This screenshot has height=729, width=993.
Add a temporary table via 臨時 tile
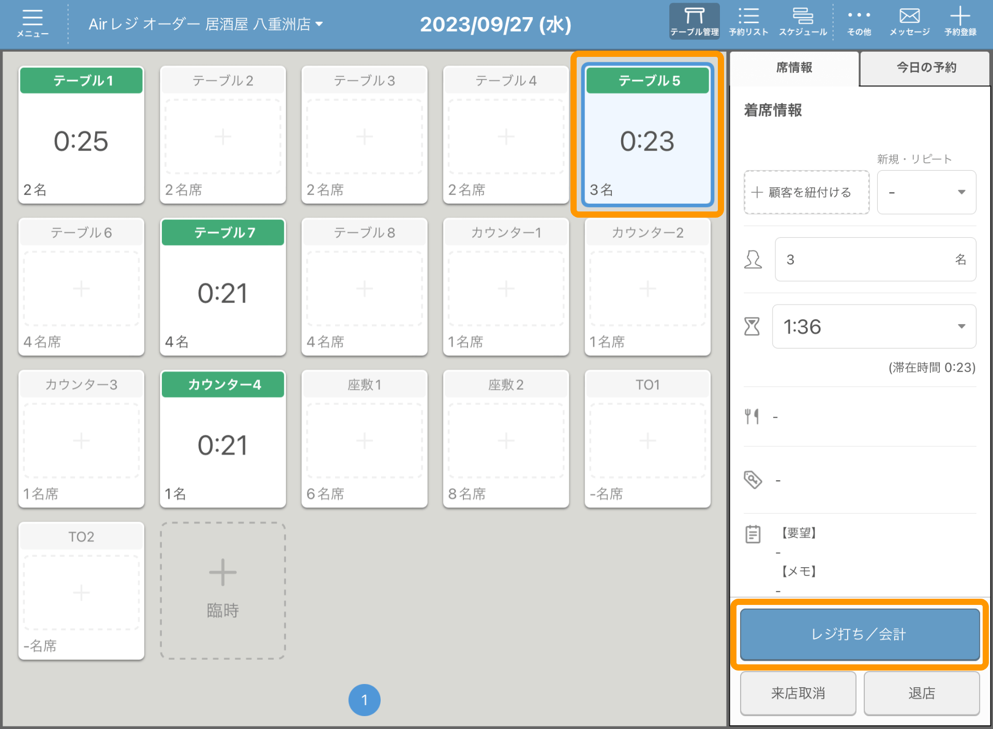pos(223,590)
